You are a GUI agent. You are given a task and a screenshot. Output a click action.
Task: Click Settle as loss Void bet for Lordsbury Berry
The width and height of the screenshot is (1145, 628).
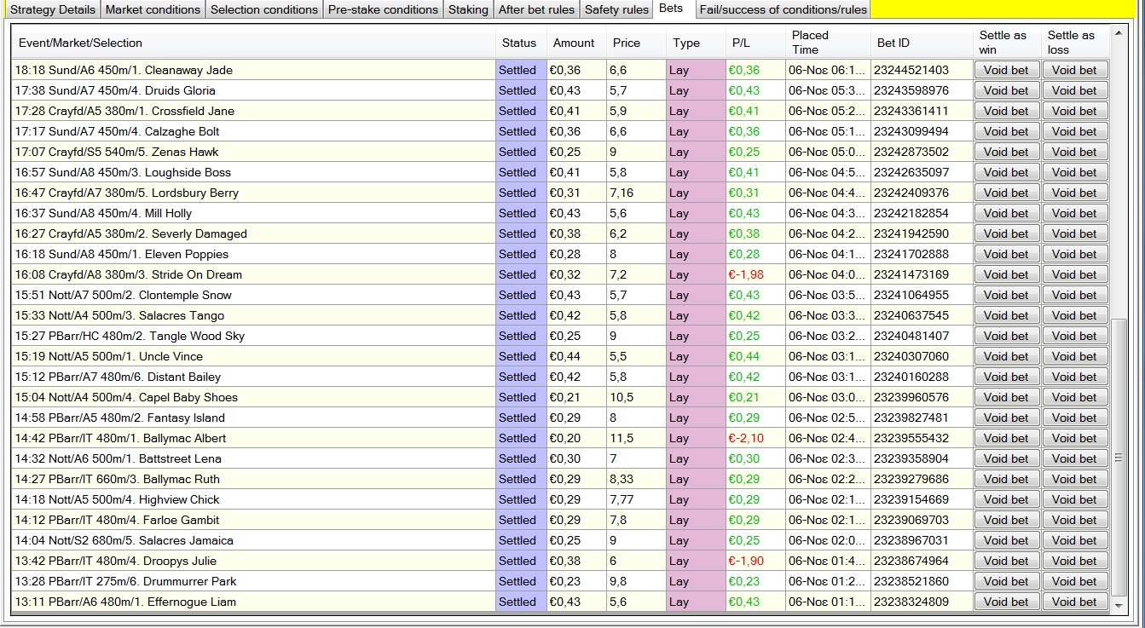[1074, 193]
